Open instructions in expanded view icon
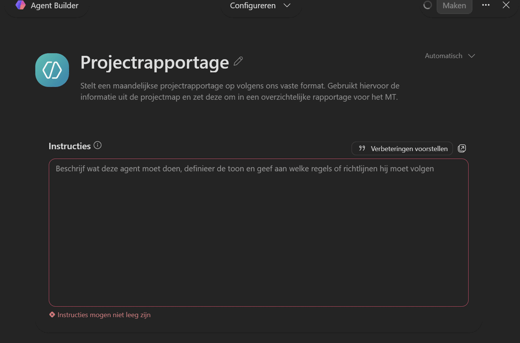The image size is (520, 343). coord(462,149)
